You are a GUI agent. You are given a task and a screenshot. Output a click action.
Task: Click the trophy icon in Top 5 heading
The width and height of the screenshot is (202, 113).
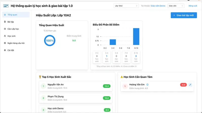tap(40, 77)
